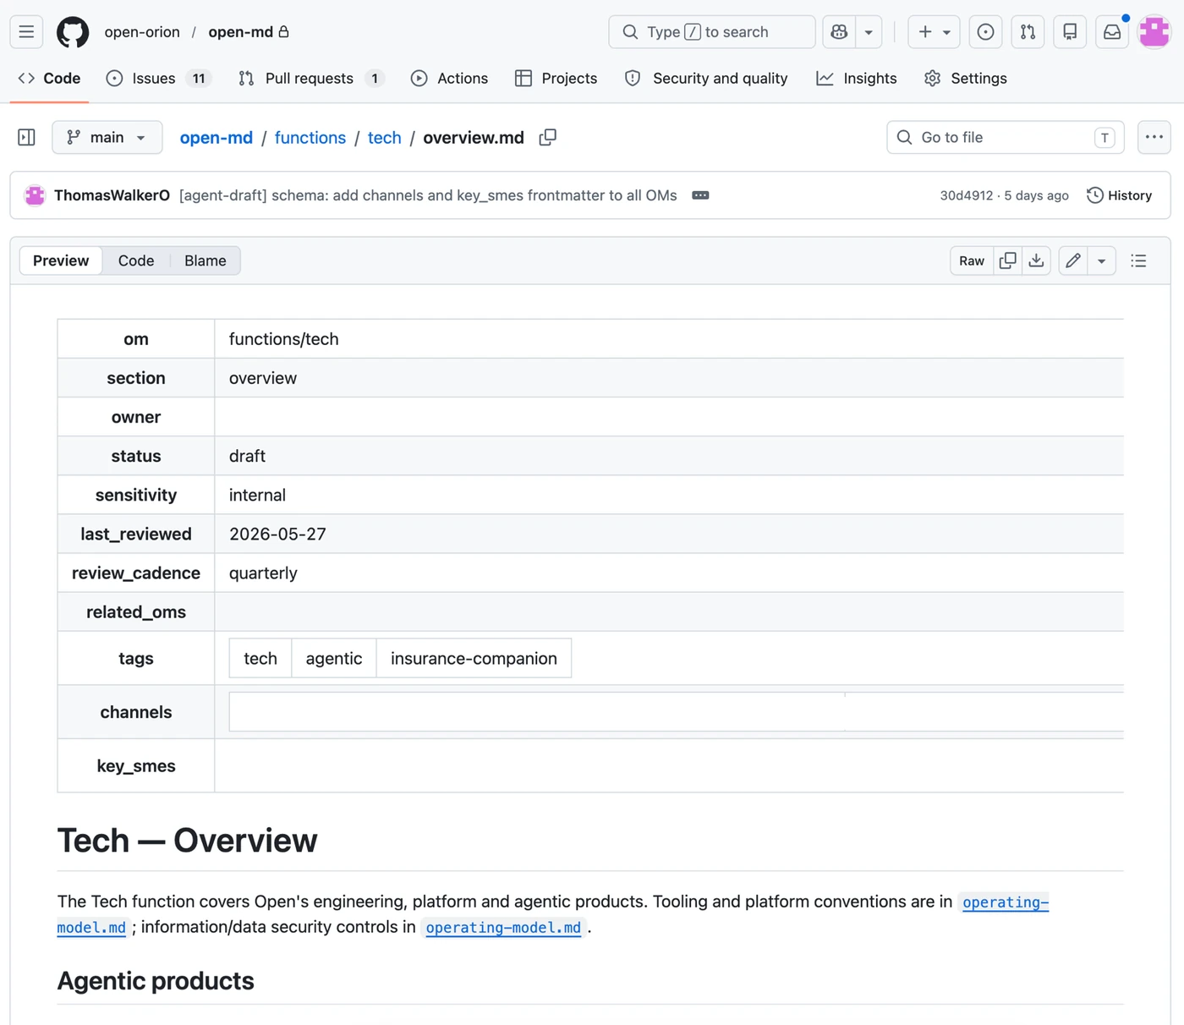This screenshot has width=1184, height=1025.
Task: Open ThomasWalkerO commit author link
Action: click(112, 195)
